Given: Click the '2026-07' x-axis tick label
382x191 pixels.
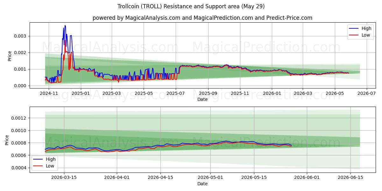Looking at the screenshot, I should point(367,93).
